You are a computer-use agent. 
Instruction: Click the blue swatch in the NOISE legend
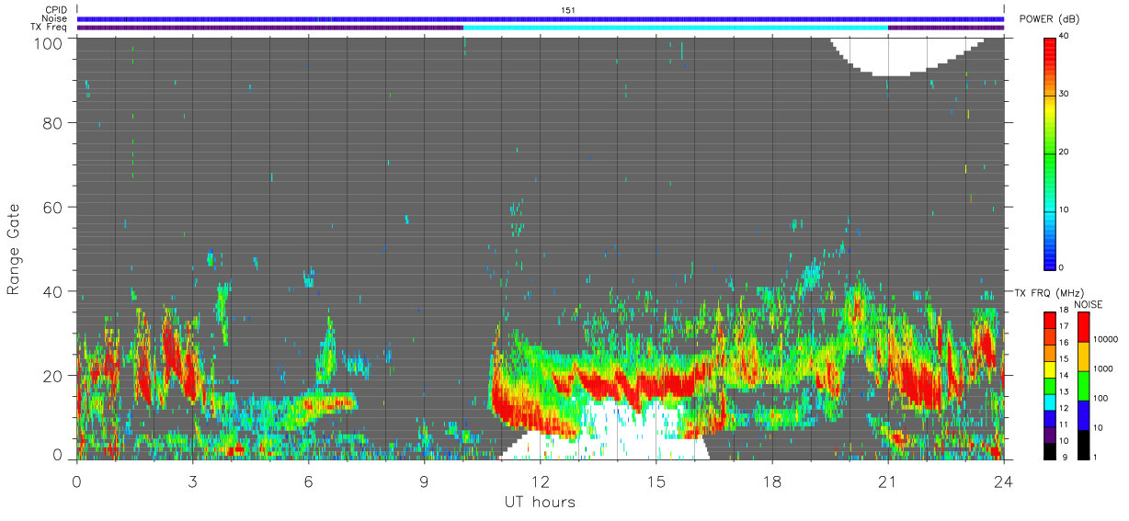pos(1082,414)
